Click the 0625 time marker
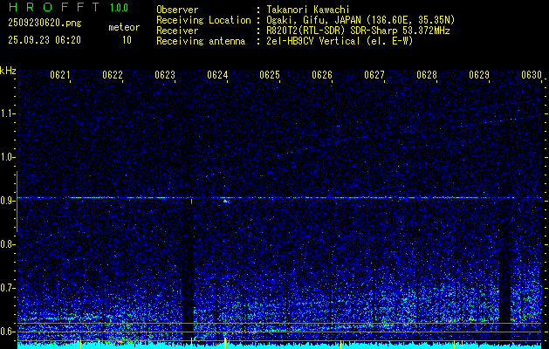The height and width of the screenshot is (349, 549). [270, 75]
